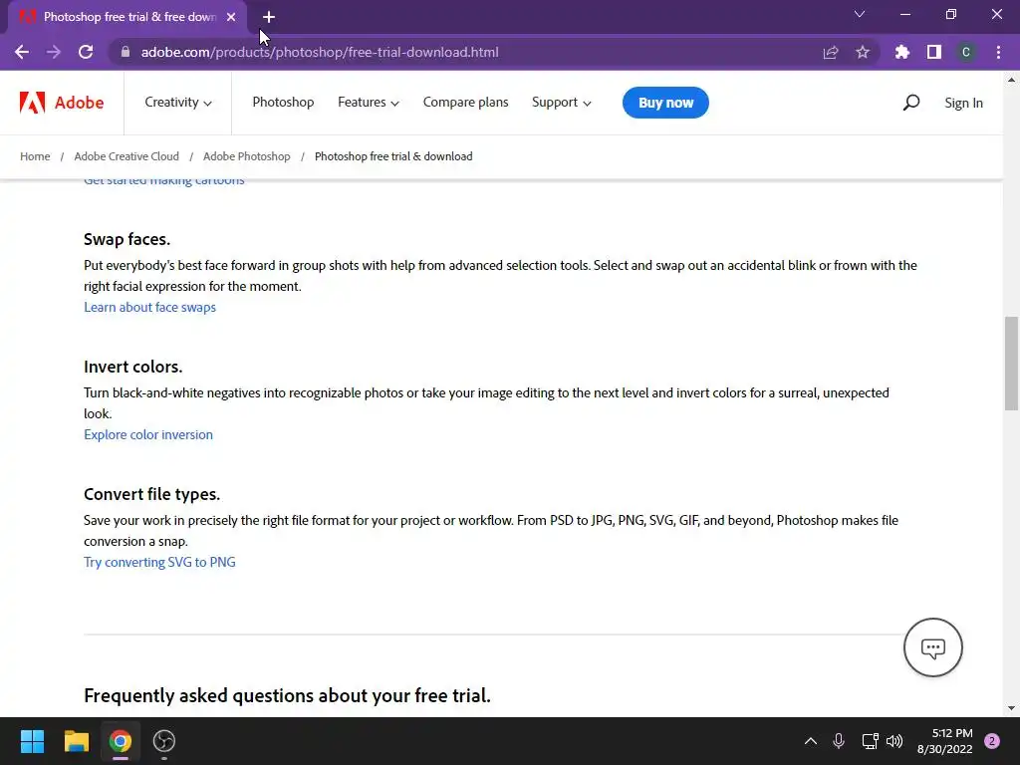Open the Windows Start menu
1020x765 pixels.
[32, 741]
